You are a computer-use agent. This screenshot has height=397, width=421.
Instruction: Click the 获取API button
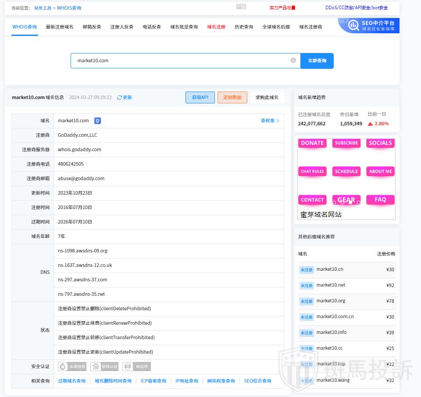[x=200, y=97]
